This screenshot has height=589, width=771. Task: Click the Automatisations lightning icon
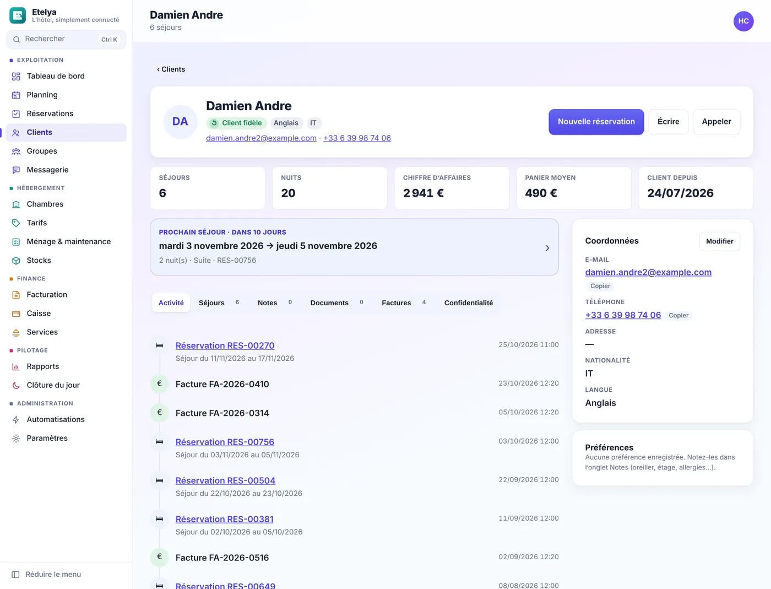[16, 420]
